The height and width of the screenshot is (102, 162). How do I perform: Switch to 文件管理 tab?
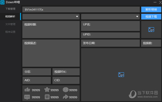(x=10, y=24)
